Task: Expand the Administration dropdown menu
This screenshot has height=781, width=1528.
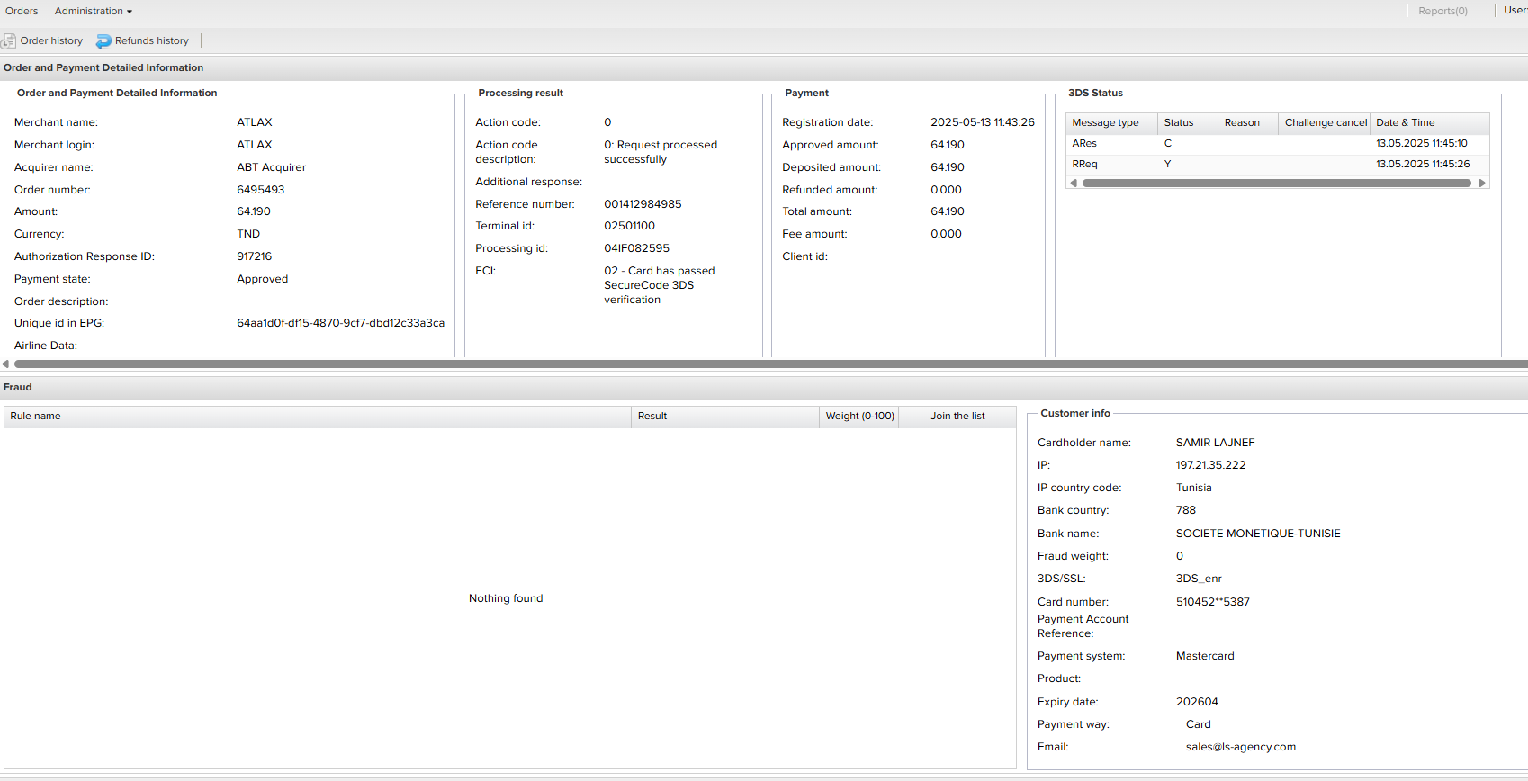Action: click(x=94, y=12)
